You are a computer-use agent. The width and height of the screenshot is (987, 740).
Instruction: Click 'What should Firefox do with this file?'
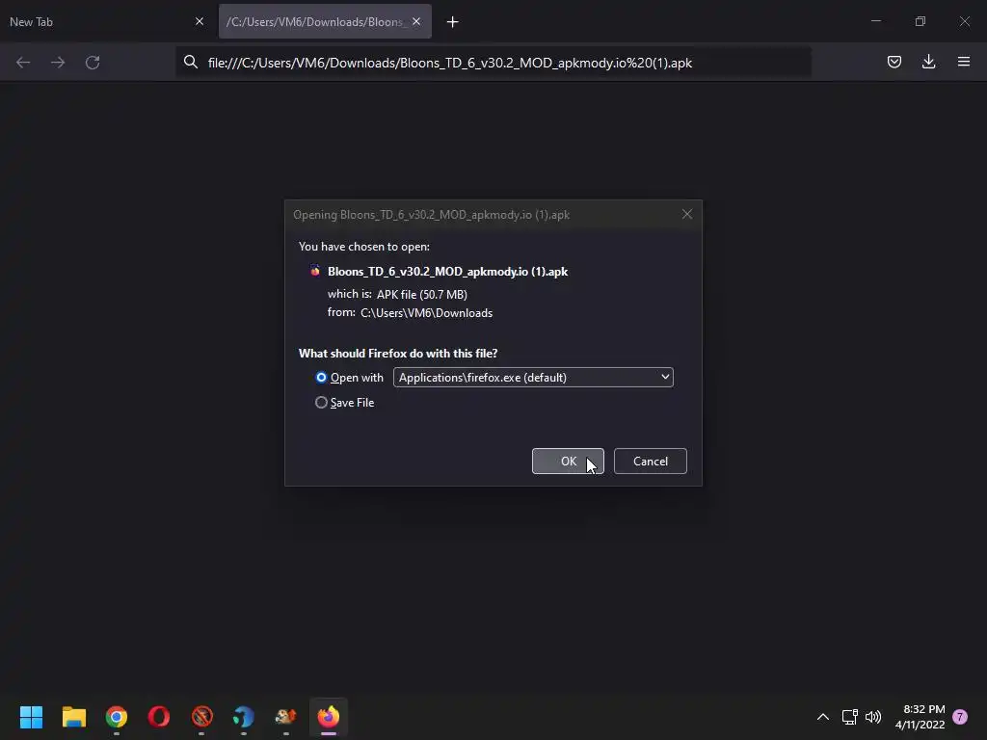[398, 354]
